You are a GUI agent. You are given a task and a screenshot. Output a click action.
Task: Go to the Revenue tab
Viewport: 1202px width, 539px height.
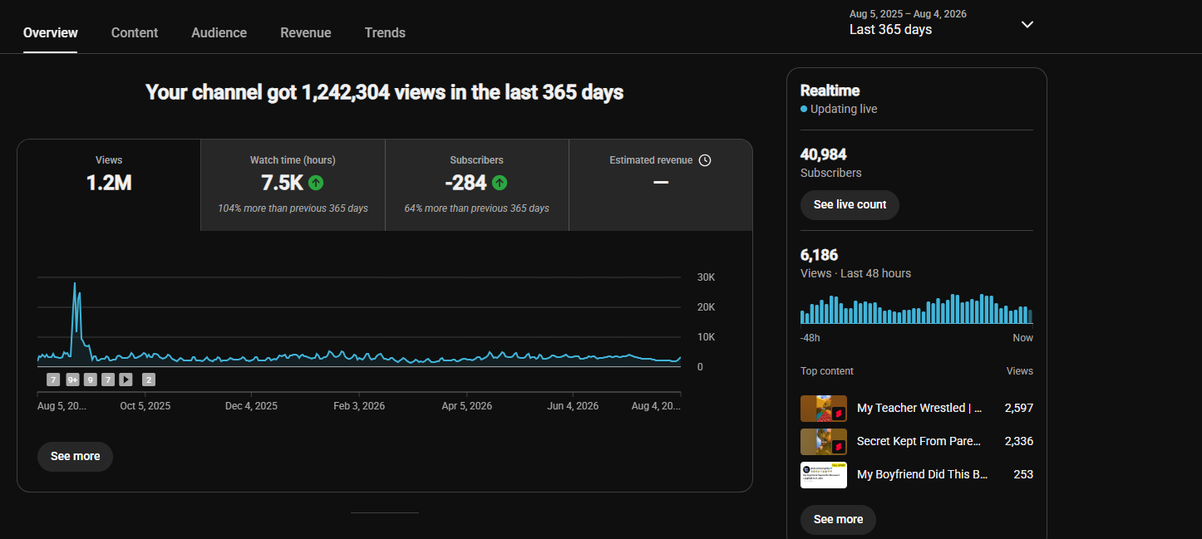point(306,32)
